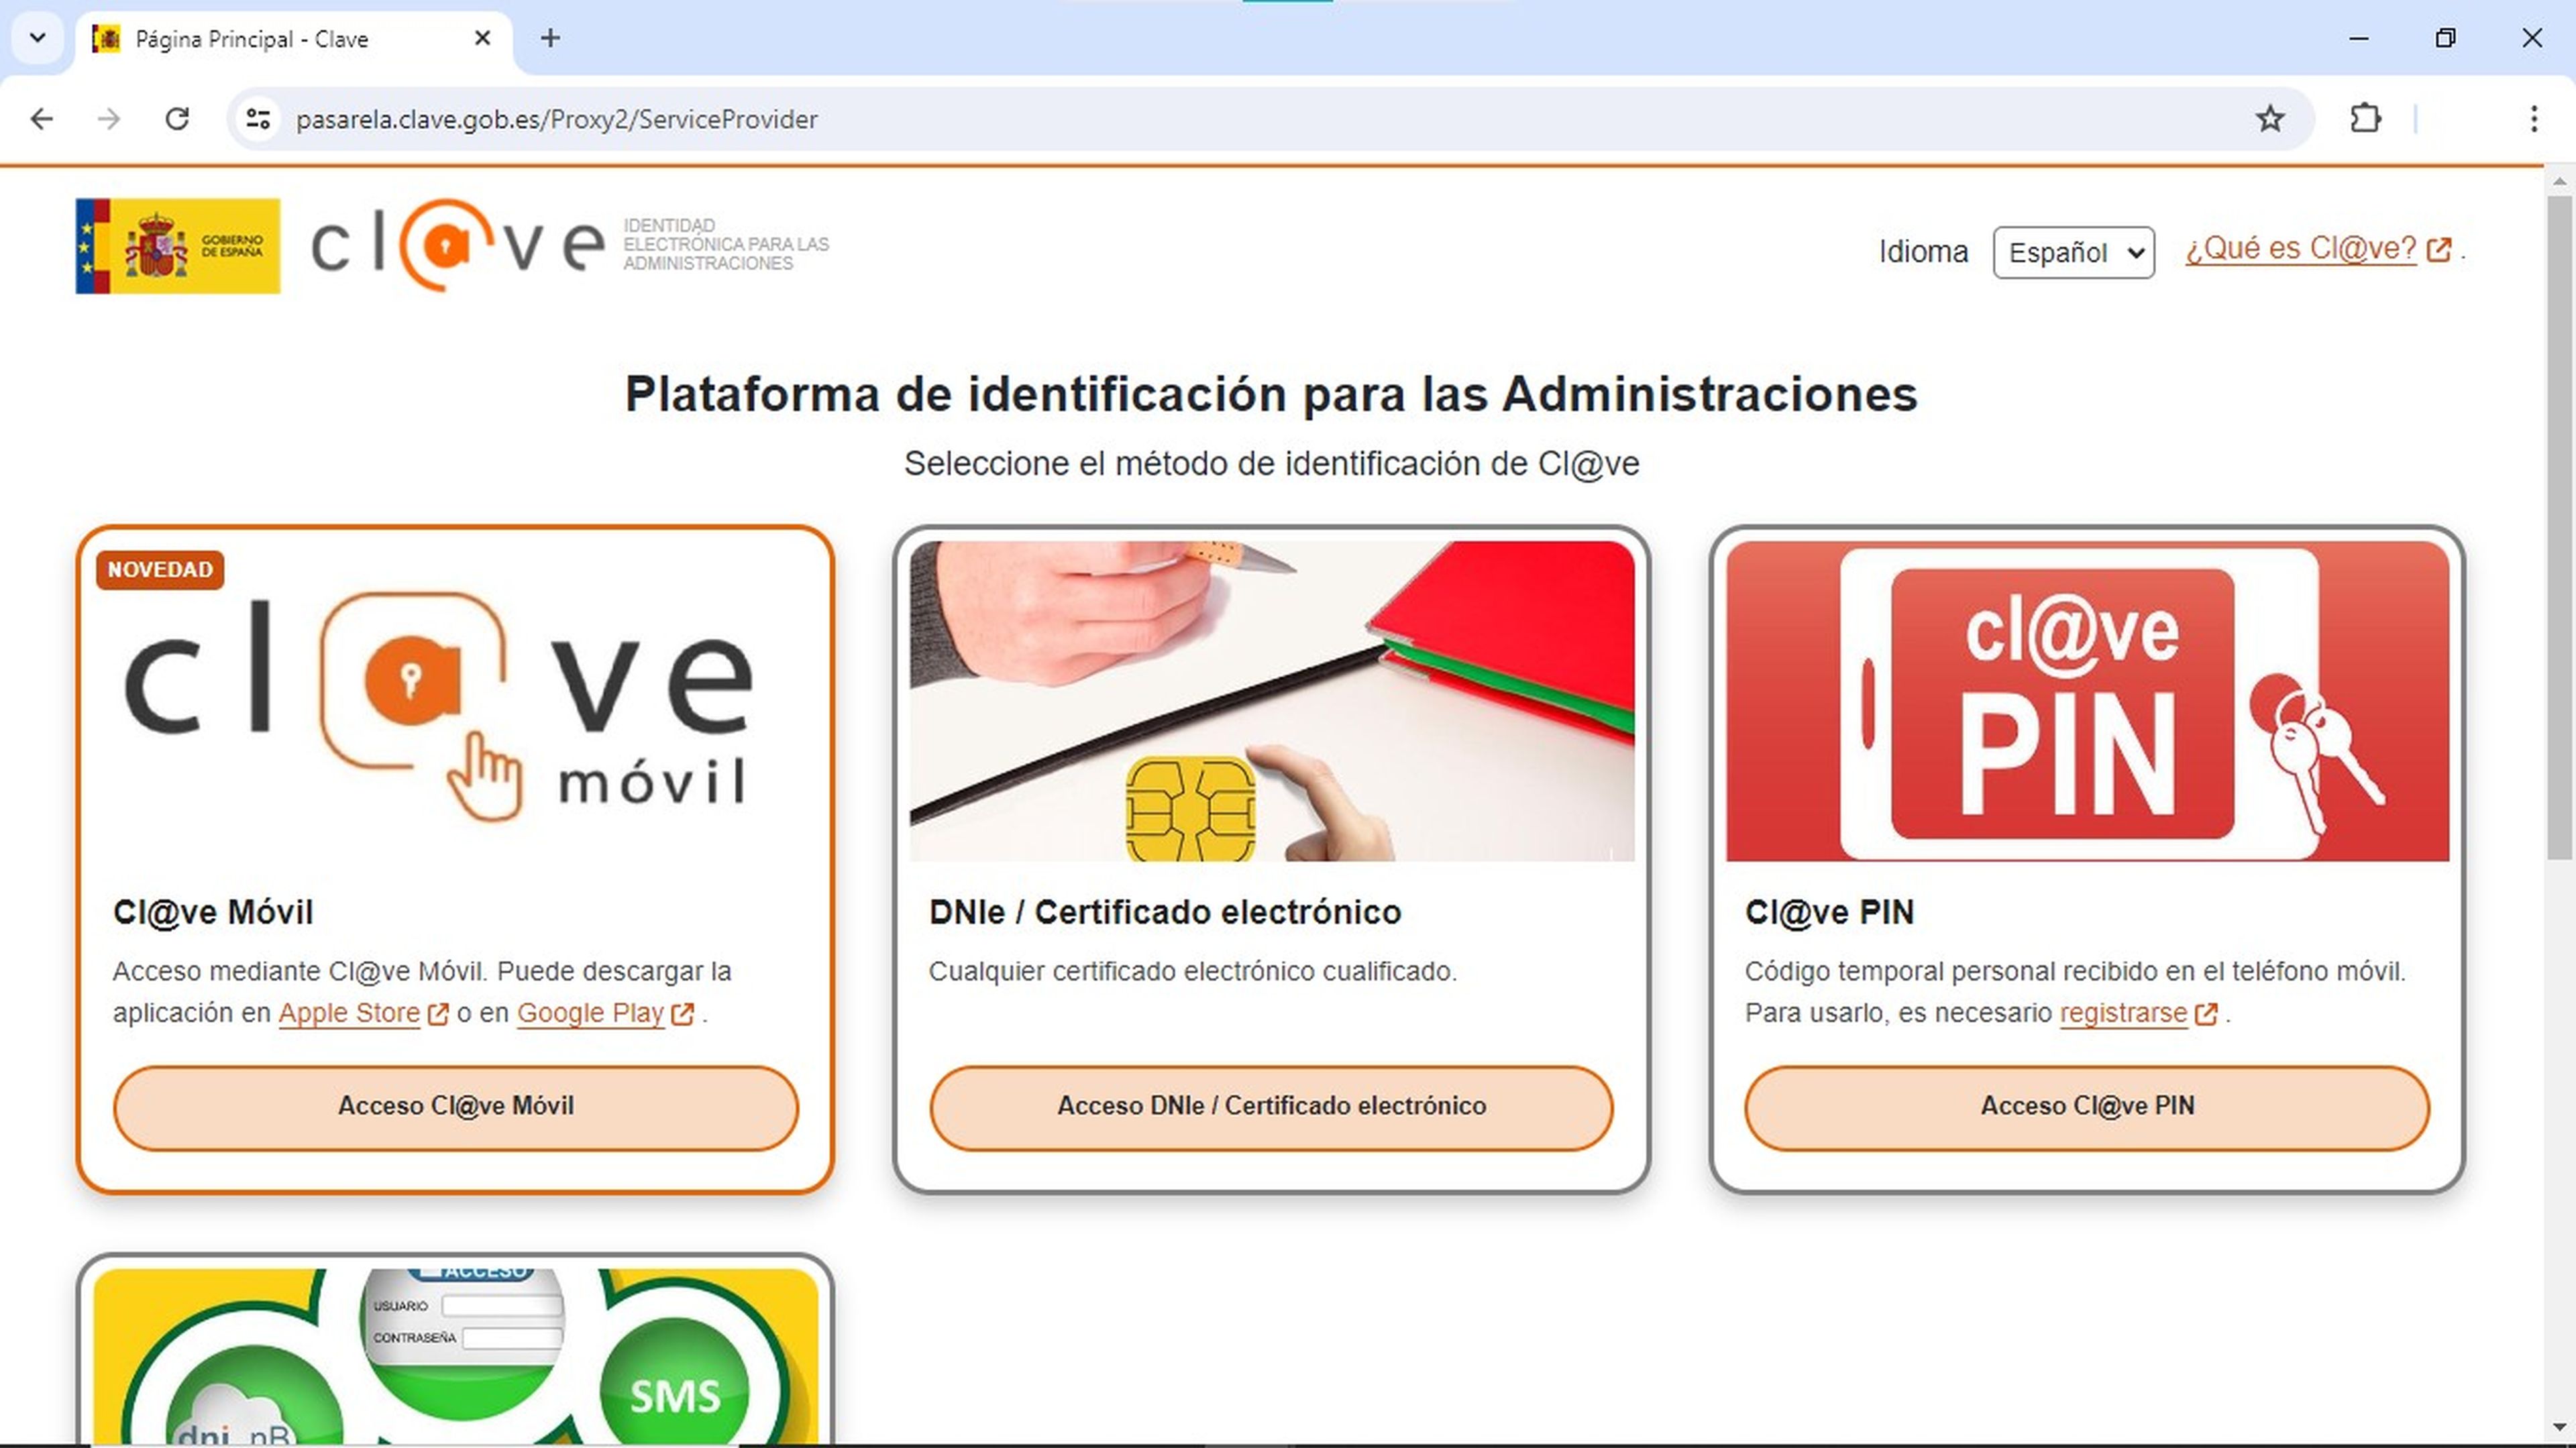Image resolution: width=2576 pixels, height=1448 pixels.
Task: Click the Plataforma de identificación heading
Action: (x=1271, y=394)
